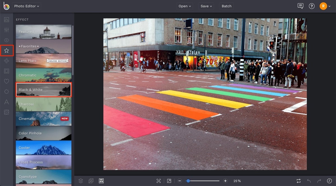Open the Adjust panel with sliders icon

tap(6, 30)
